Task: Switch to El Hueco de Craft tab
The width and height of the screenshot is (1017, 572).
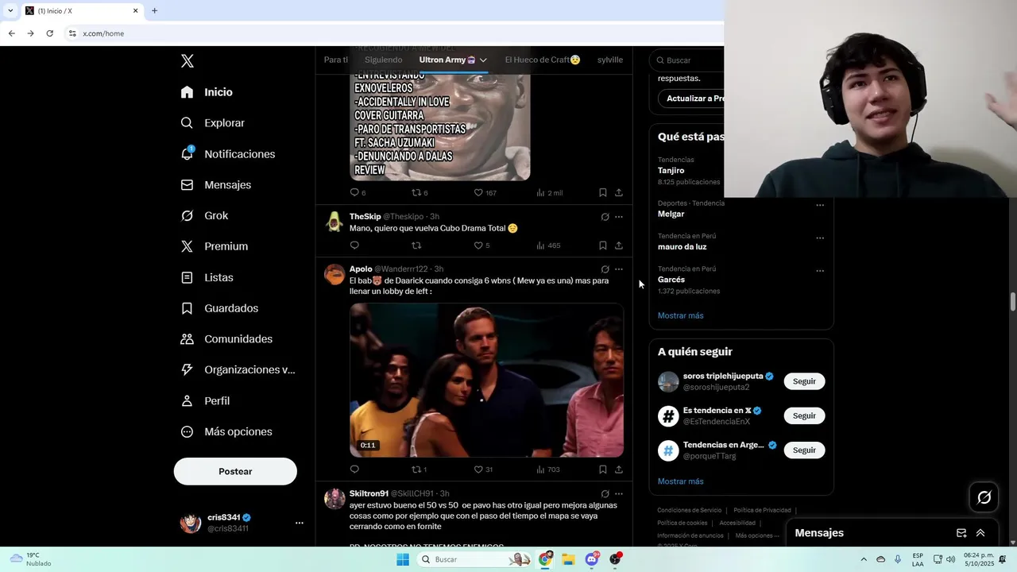Action: tap(543, 60)
